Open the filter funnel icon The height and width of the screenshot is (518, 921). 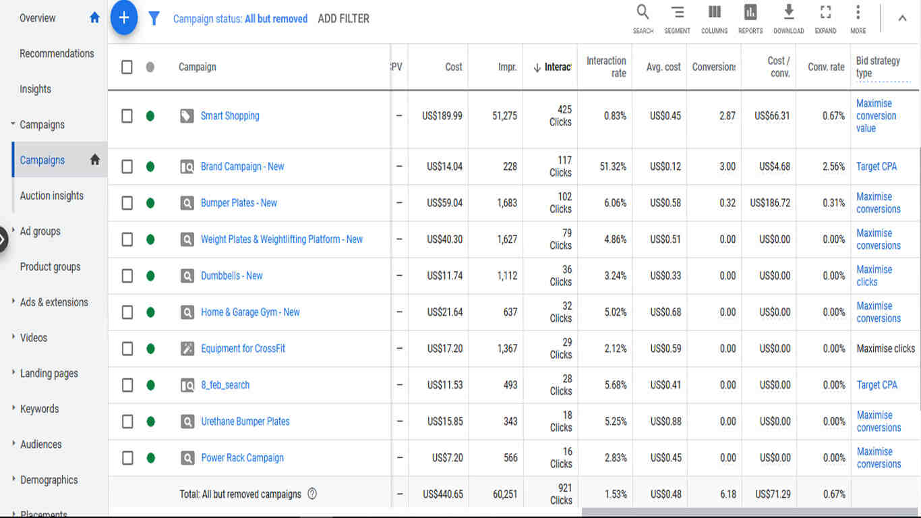[x=154, y=18]
